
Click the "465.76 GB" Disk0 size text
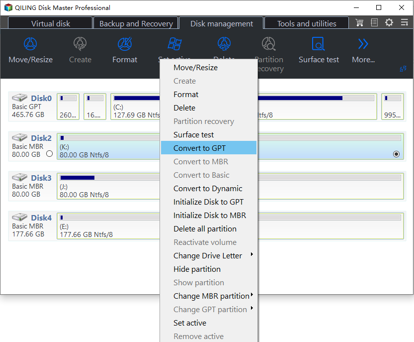point(28,114)
